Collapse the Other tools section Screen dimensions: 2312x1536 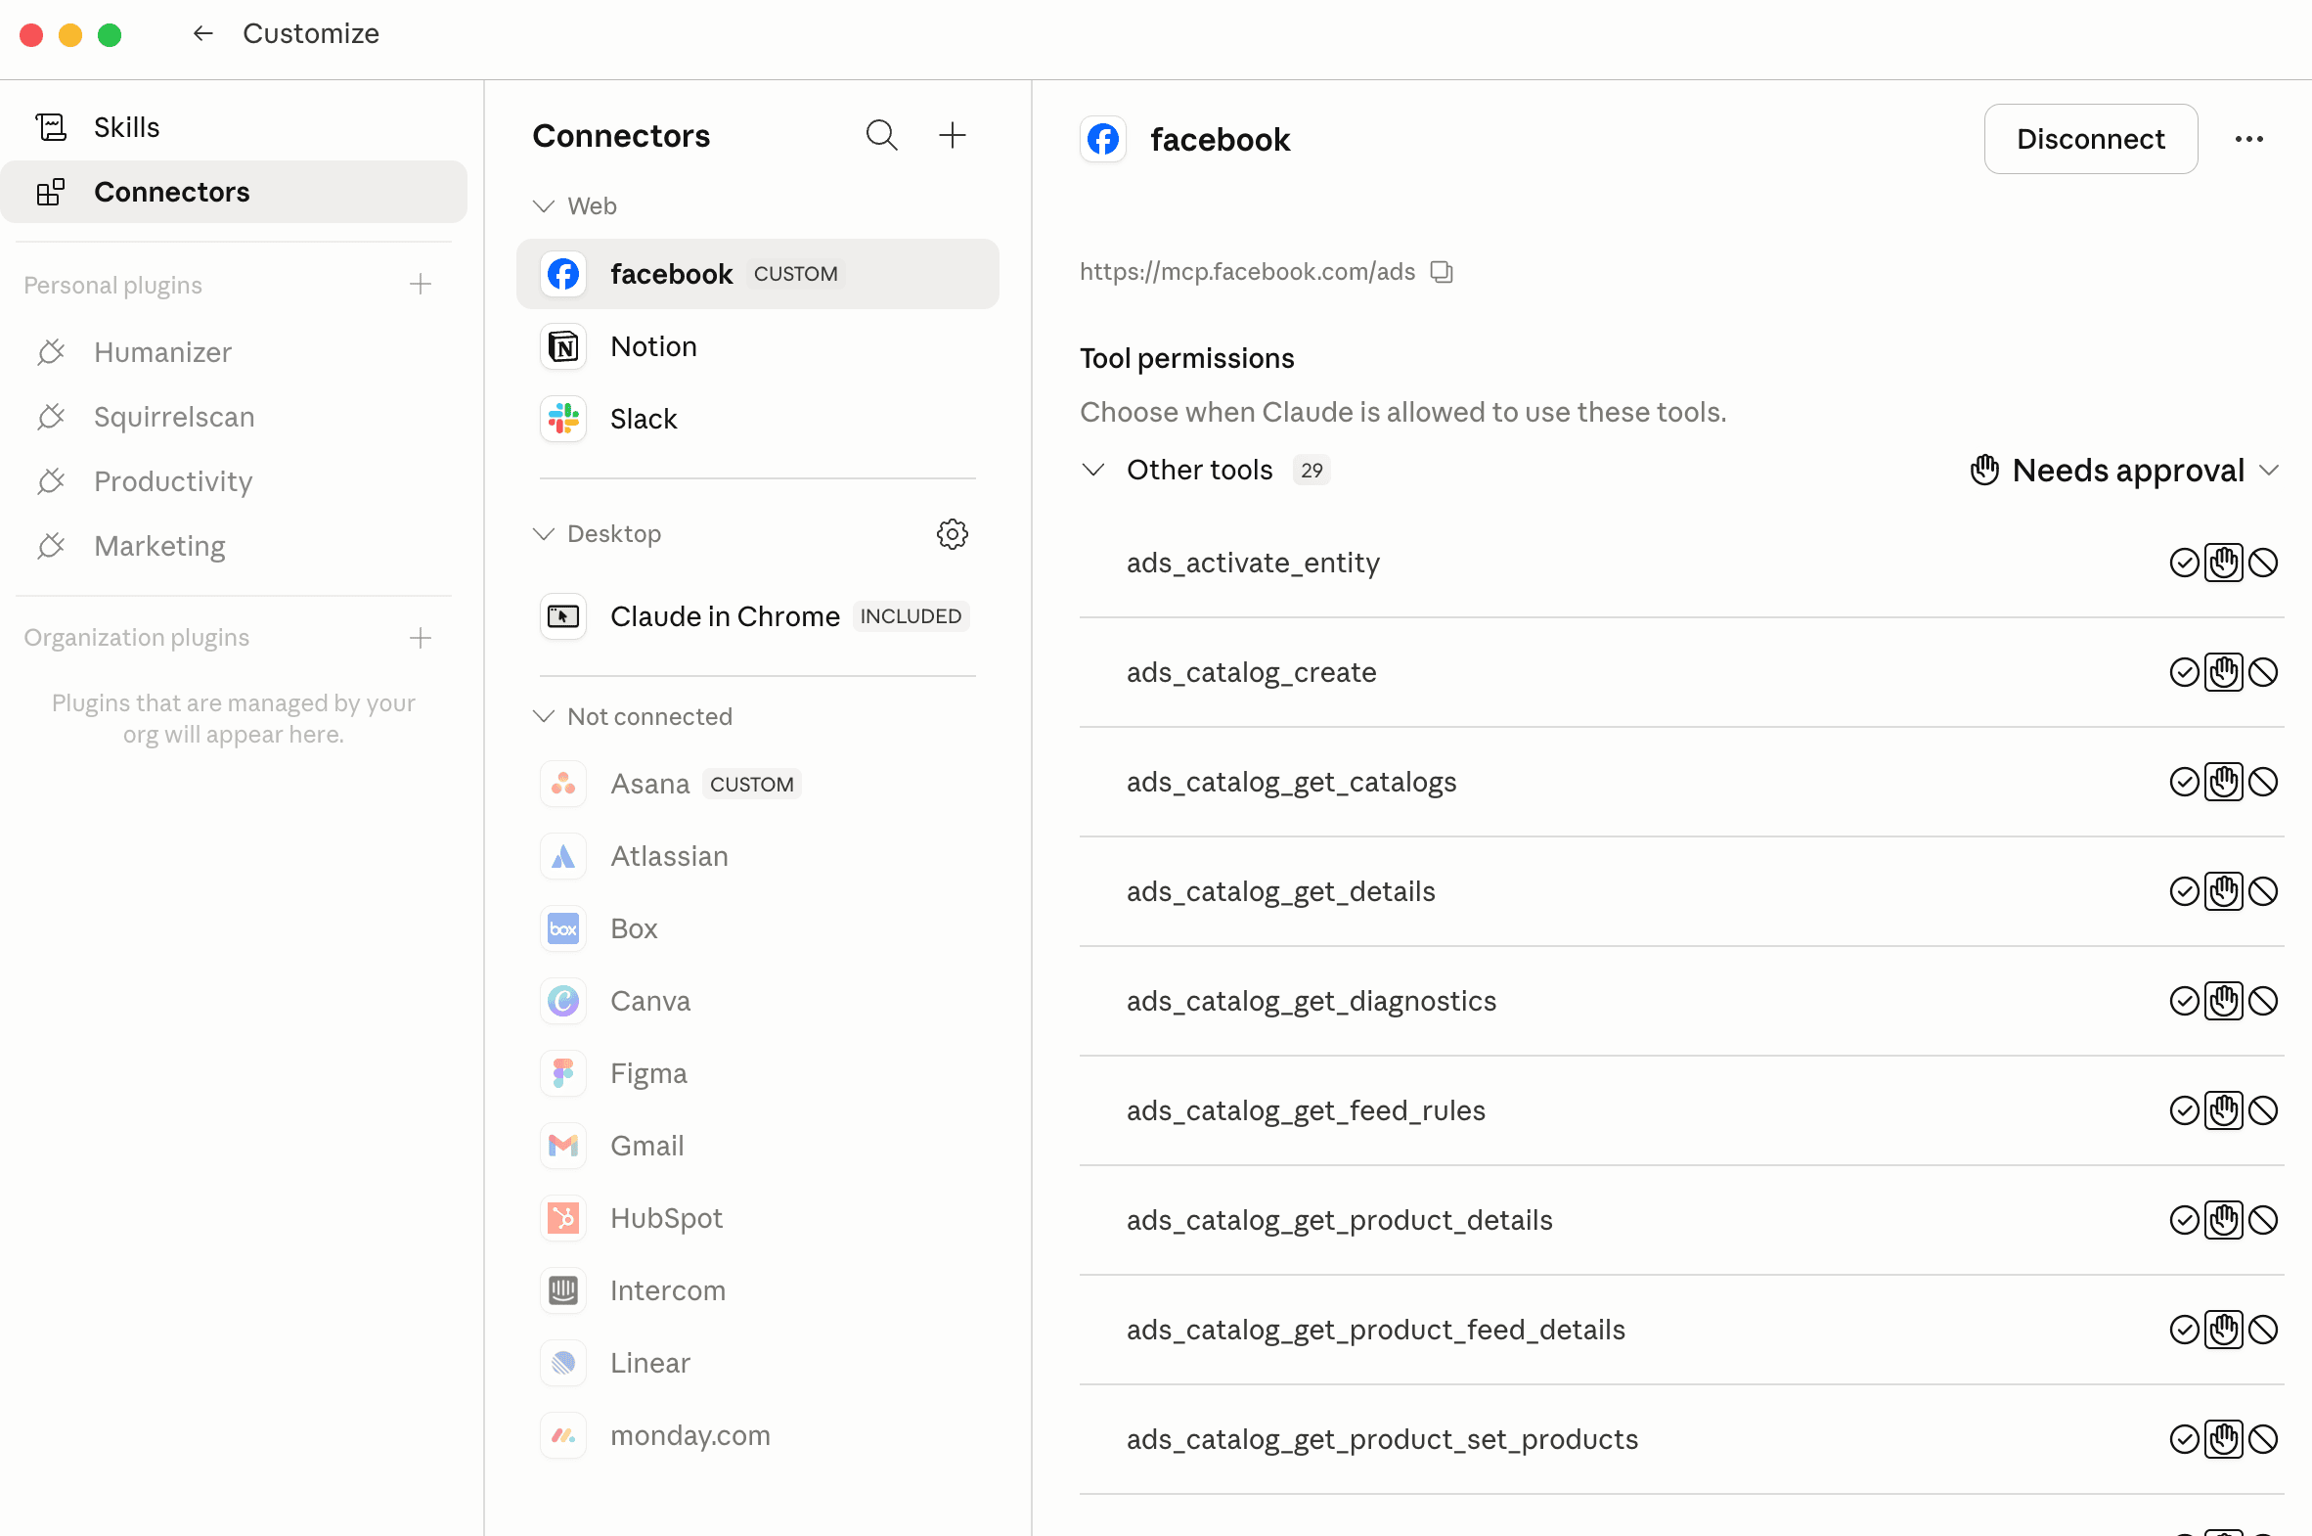(1092, 471)
